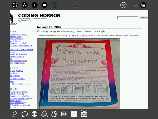Open the 'and Stickers' resource link
Image resolution: width=158 pixels, height=119 pixels.
[14, 73]
